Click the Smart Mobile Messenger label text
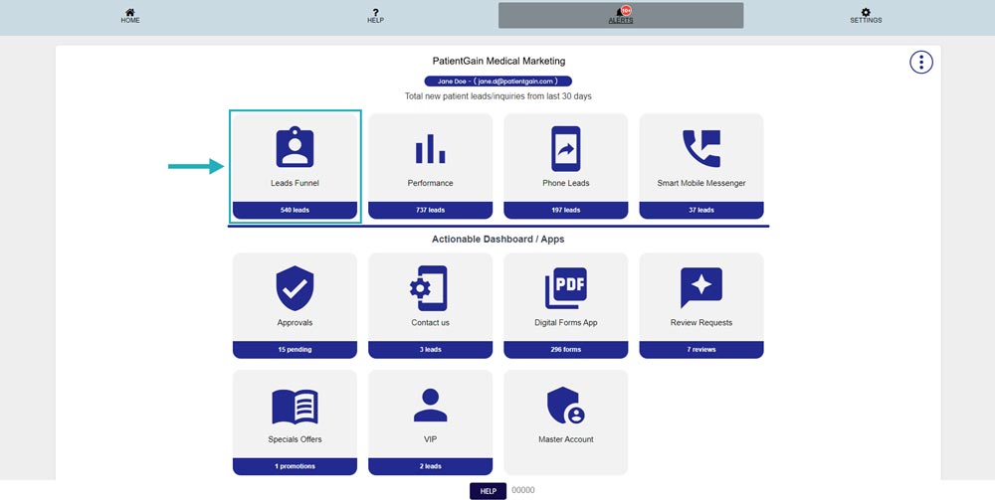995x500 pixels. coord(701,183)
